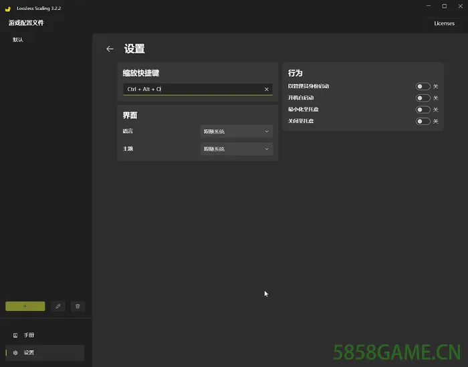Image resolution: width=468 pixels, height=367 pixels.
Task: Click the 界面 section heading
Action: pos(130,116)
